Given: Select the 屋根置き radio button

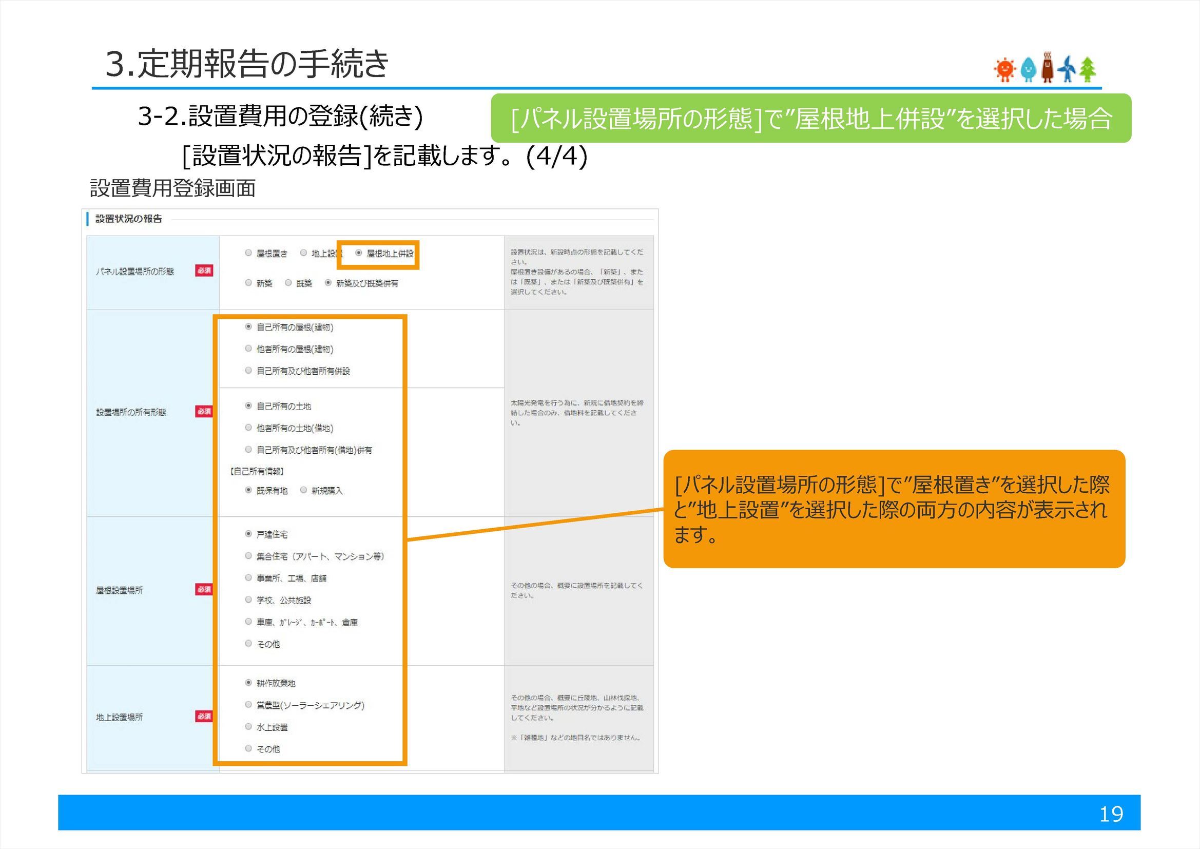Looking at the screenshot, I should [x=249, y=253].
